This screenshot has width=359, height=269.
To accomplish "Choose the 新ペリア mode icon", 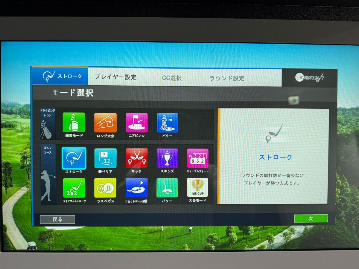I will [105, 158].
